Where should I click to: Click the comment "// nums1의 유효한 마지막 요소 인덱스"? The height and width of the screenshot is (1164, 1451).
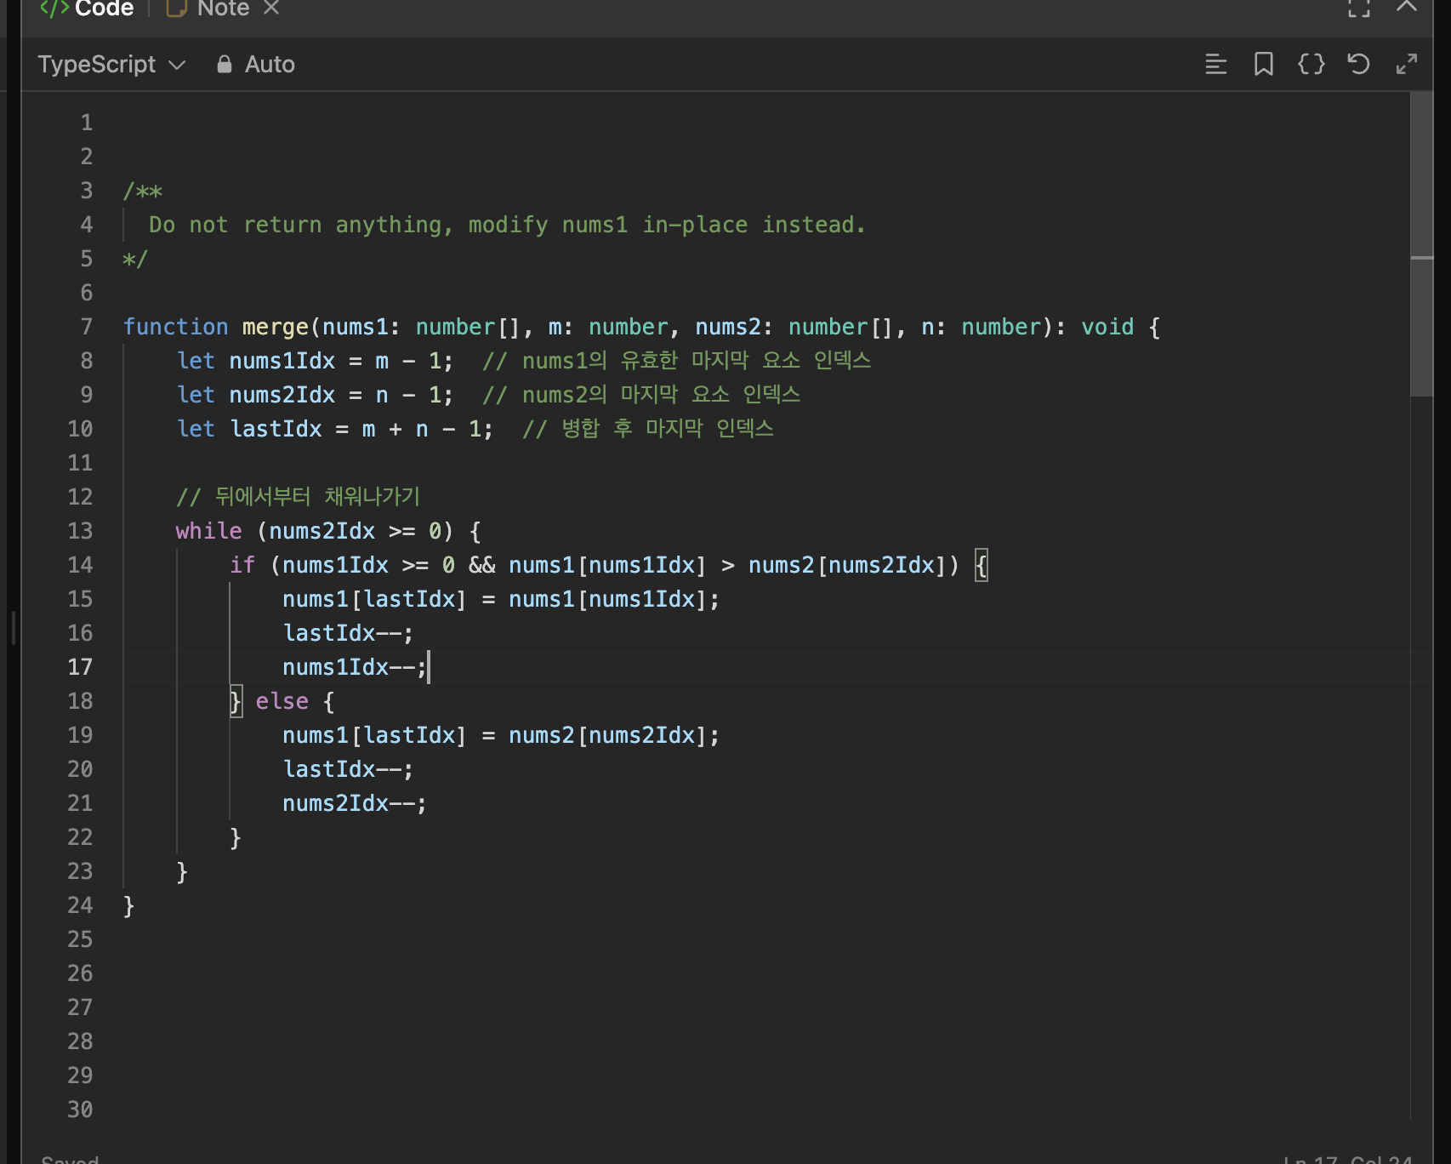pyautogui.click(x=677, y=361)
